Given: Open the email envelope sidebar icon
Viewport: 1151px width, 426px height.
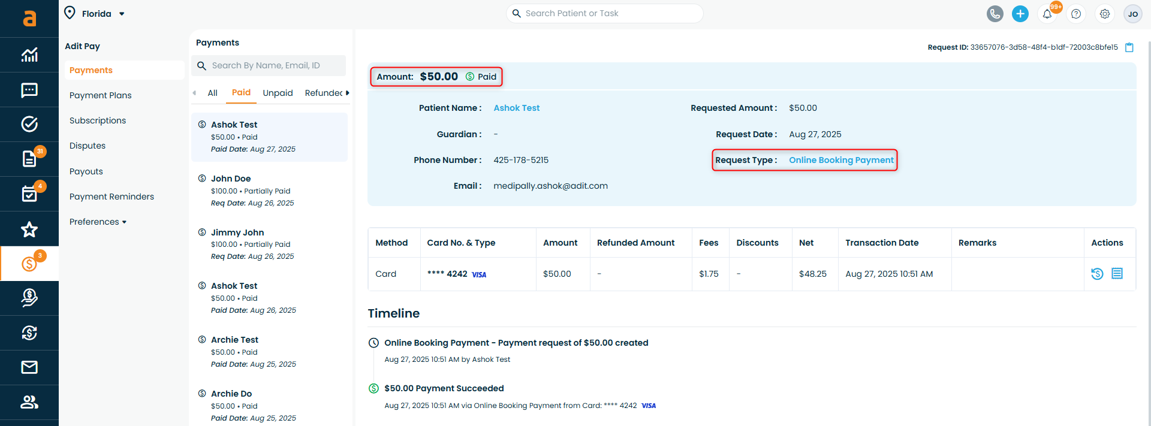Looking at the screenshot, I should point(29,367).
